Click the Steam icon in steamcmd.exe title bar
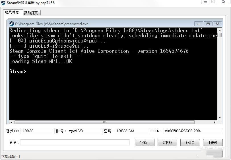The image size is (231, 160). coord(11,24)
